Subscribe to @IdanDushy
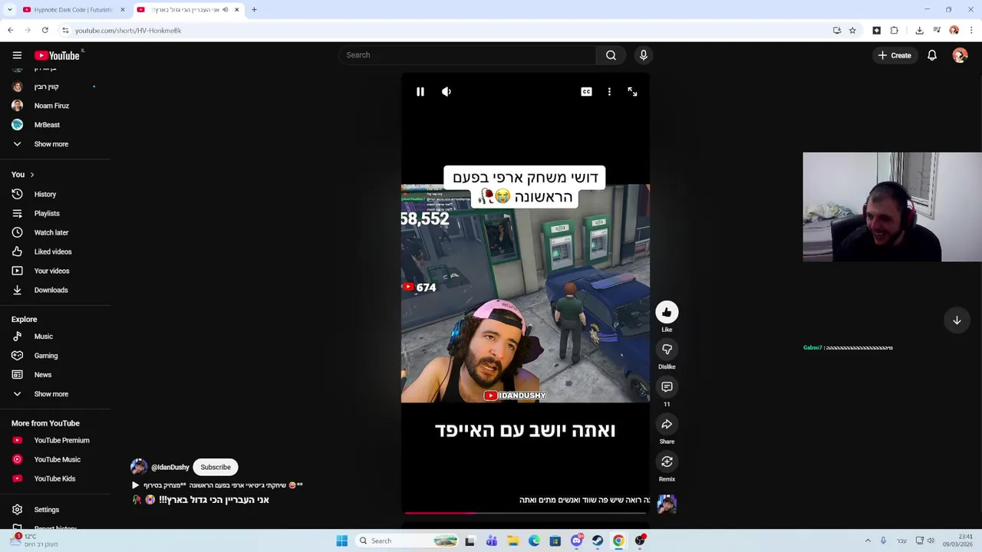This screenshot has width=982, height=552. tap(216, 467)
